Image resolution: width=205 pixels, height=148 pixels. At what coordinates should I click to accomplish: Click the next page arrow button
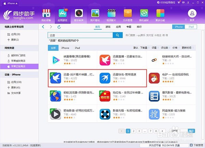(x=162, y=131)
